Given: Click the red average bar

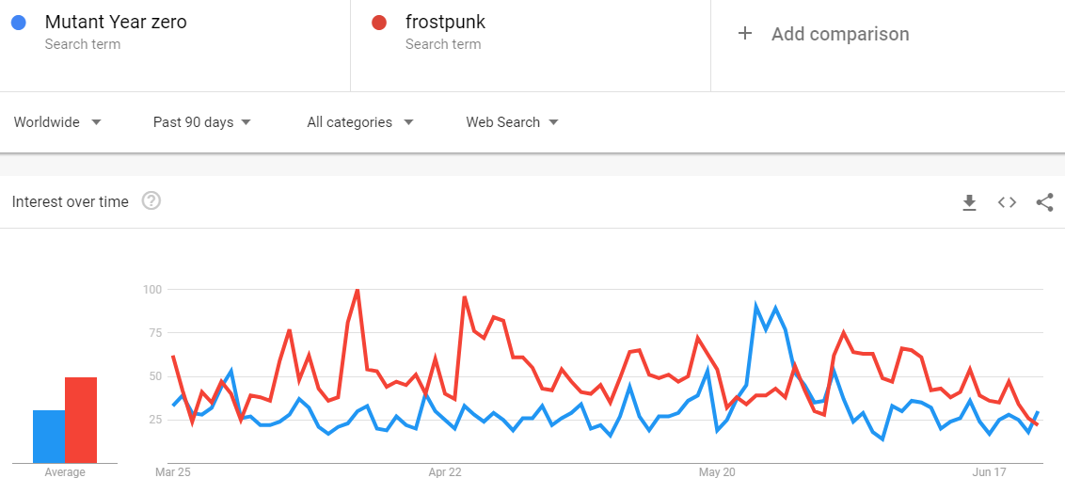Looking at the screenshot, I should tap(81, 420).
